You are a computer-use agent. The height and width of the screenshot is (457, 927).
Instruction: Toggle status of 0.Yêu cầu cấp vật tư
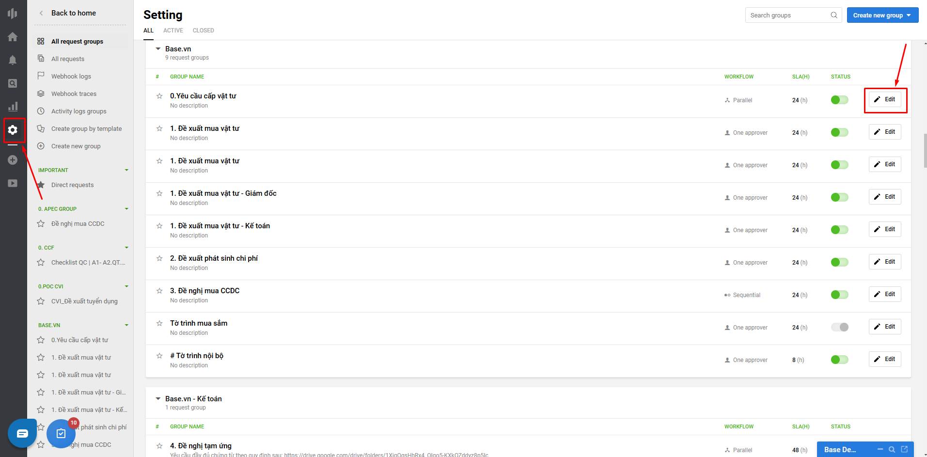point(839,100)
